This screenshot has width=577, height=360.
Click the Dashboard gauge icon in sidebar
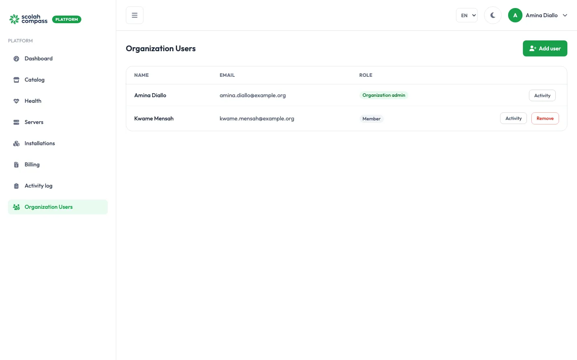click(16, 59)
